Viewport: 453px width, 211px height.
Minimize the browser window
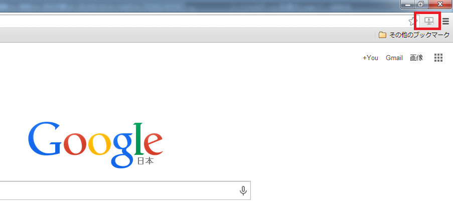pos(408,4)
